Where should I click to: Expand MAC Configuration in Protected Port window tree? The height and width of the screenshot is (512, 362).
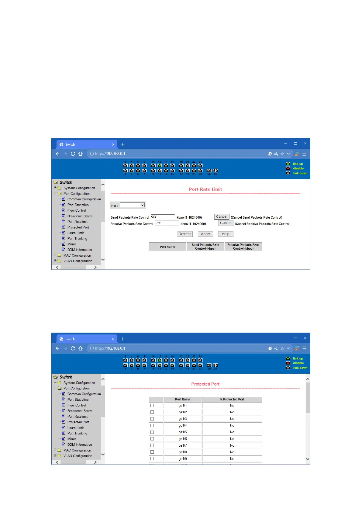55,450
